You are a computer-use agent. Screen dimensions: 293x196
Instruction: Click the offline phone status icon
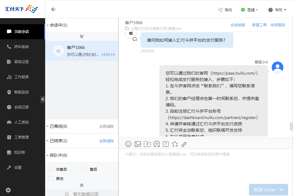coord(221,10)
